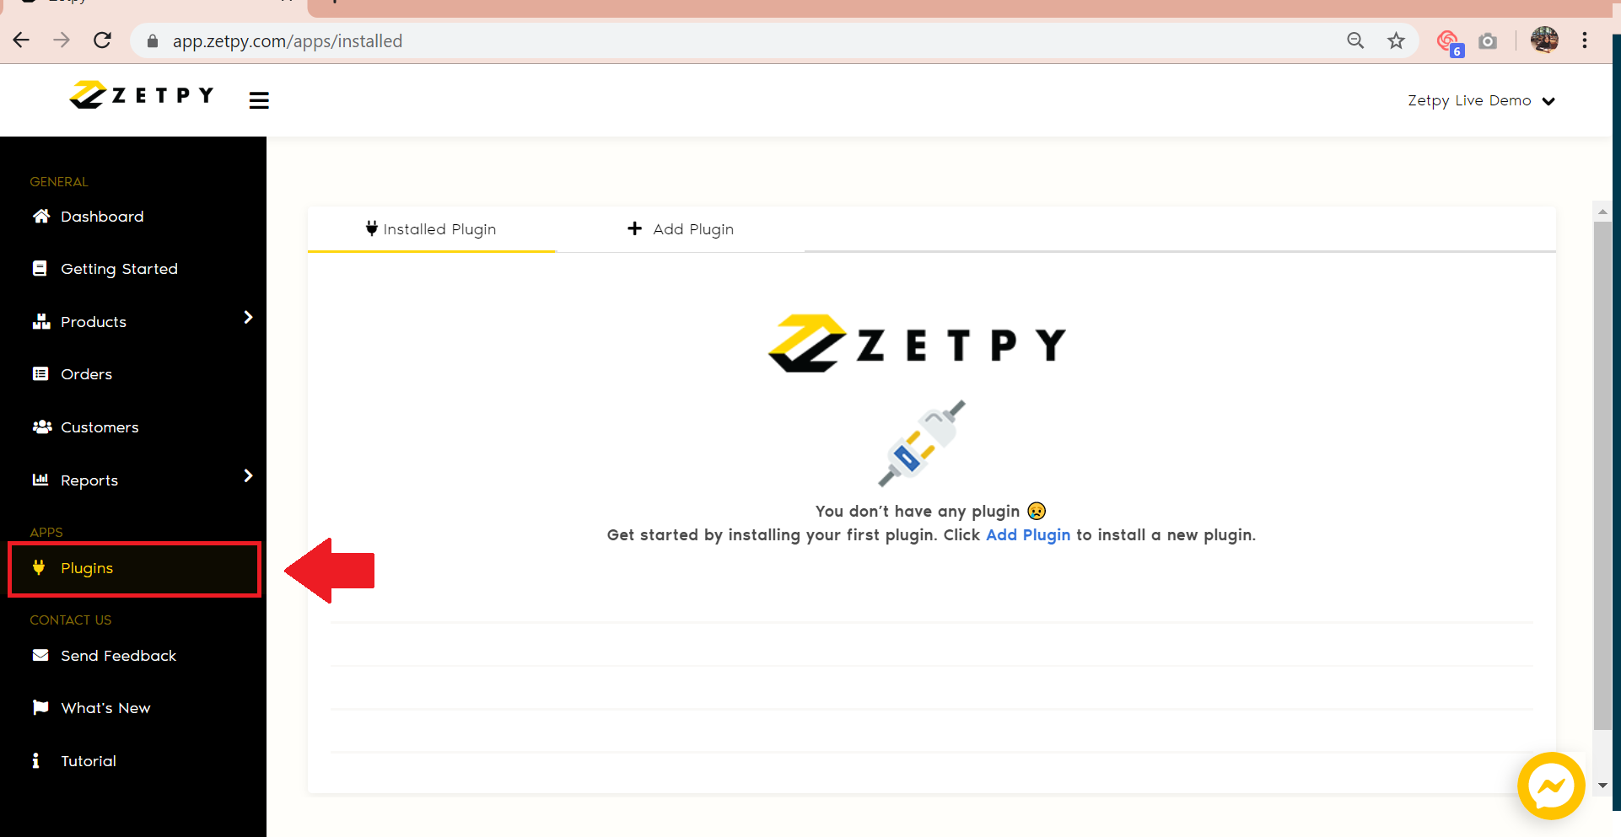
Task: Click the Plugins plug icon in sidebar
Action: click(x=39, y=567)
